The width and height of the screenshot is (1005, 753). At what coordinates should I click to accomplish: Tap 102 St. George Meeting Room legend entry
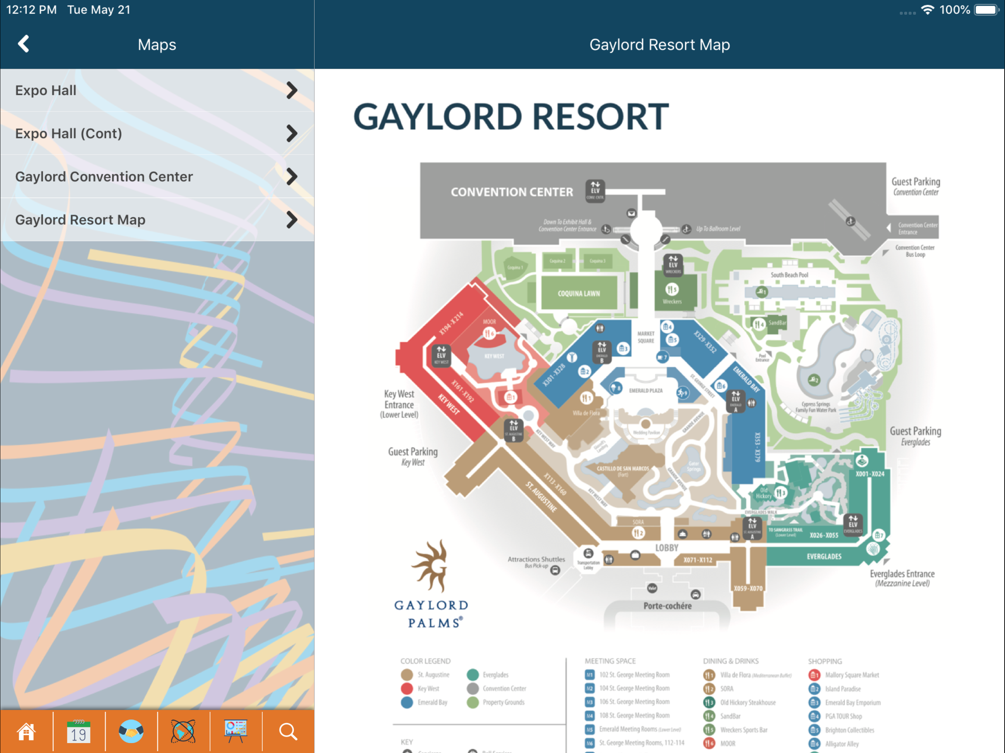point(628,674)
